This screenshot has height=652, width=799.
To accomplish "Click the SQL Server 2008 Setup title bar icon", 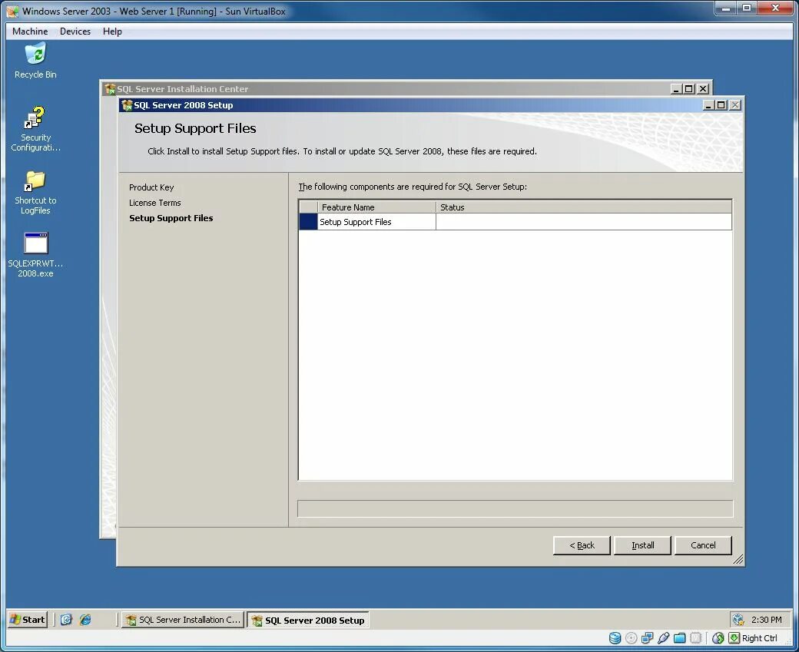I will [127, 105].
